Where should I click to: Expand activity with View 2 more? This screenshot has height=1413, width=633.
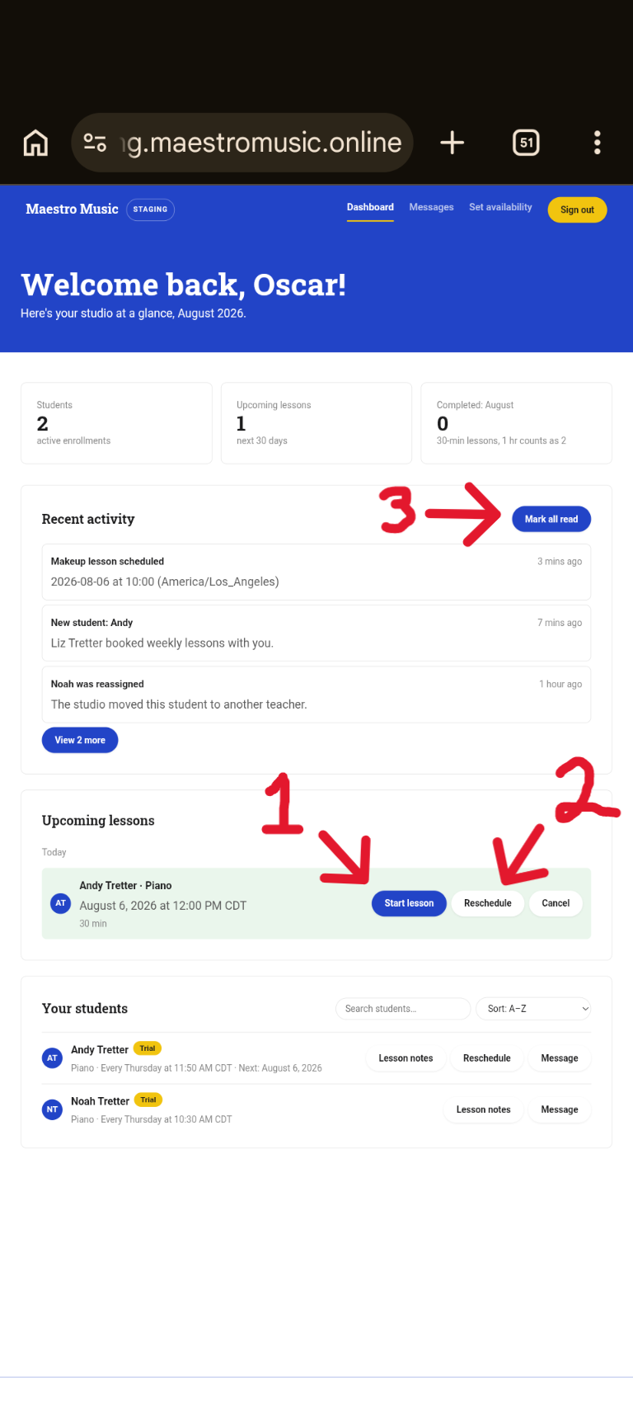[x=80, y=740]
